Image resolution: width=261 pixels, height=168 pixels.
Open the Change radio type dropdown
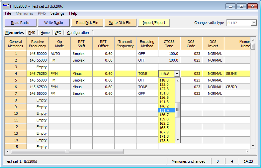[x=253, y=23]
